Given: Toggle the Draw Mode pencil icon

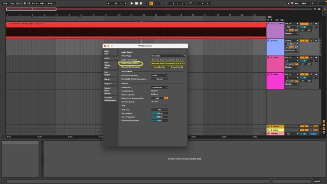Looking at the screenshot, I should [x=289, y=3].
